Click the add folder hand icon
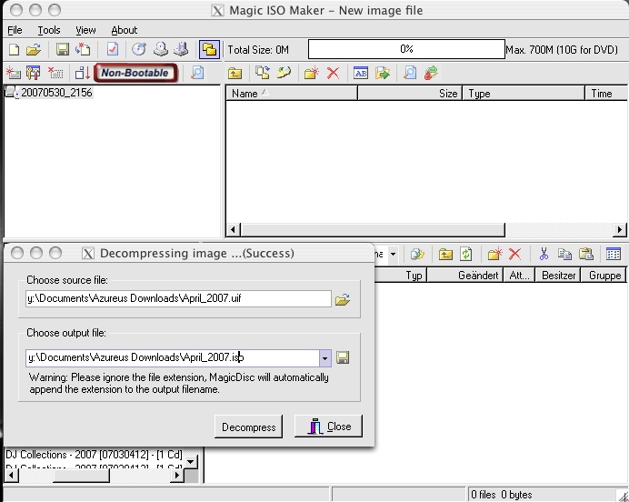 point(284,73)
